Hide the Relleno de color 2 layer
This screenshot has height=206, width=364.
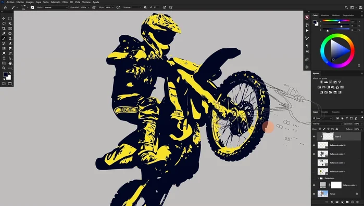pos(314,154)
